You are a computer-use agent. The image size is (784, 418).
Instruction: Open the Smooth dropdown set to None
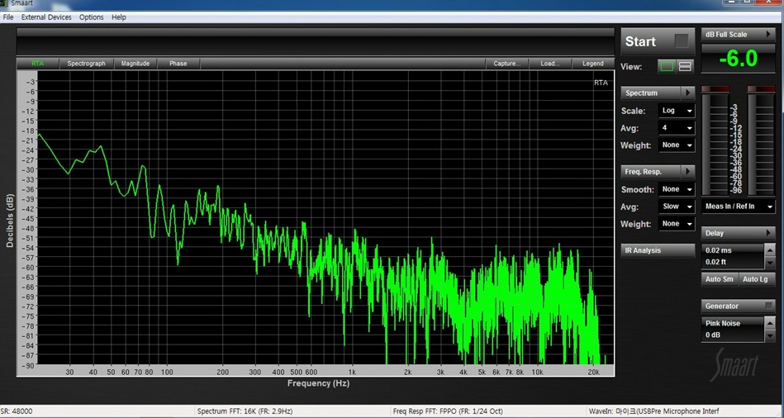tap(677, 189)
